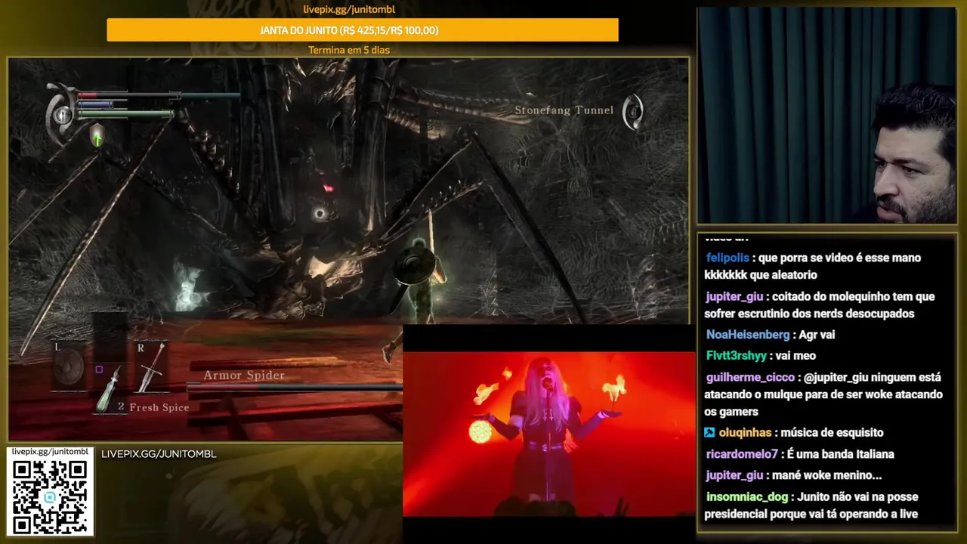Click the 'Fresh Spice' item label

(x=159, y=407)
